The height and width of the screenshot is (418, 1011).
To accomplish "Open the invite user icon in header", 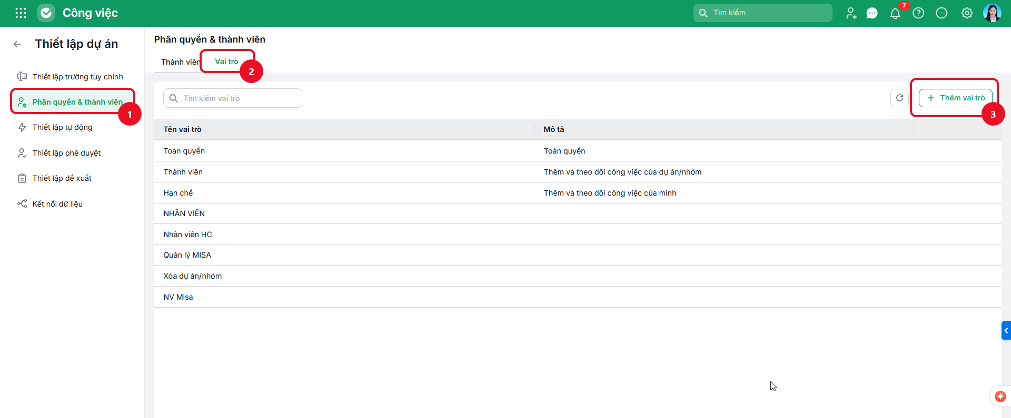I will click(x=851, y=13).
